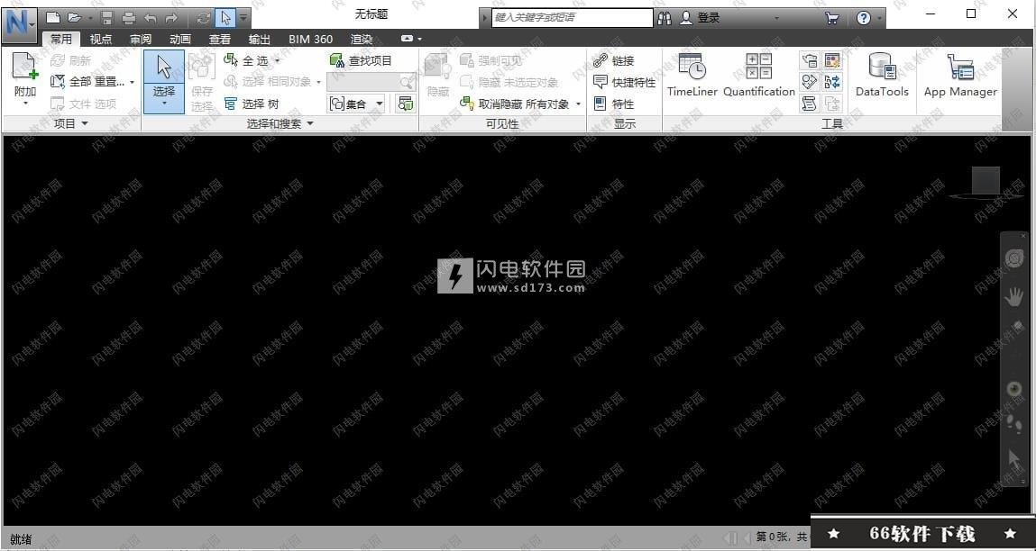Expand the 项目 panel title
Screen dimensions: 1036x551
pyautogui.click(x=71, y=123)
